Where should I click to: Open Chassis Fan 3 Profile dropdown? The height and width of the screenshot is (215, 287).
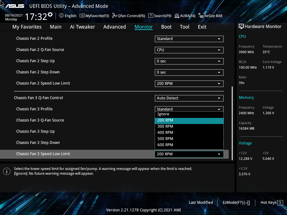189,109
